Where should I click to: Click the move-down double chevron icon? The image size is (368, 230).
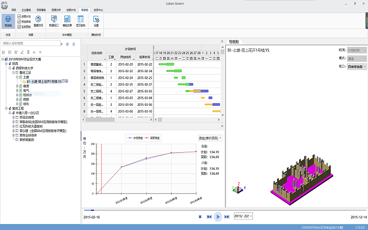coord(40,52)
